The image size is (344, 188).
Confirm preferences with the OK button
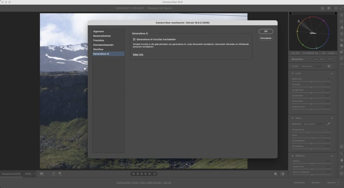266,31
